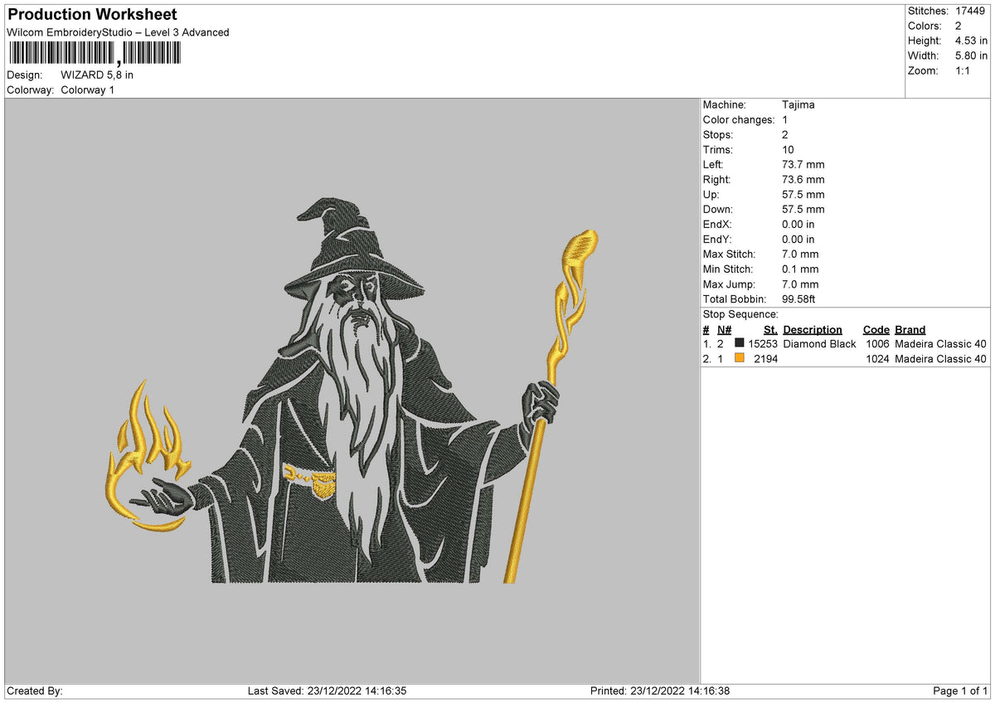Image resolution: width=995 pixels, height=703 pixels.
Task: Select the orange thread swatch for stop 2
Action: 741,358
